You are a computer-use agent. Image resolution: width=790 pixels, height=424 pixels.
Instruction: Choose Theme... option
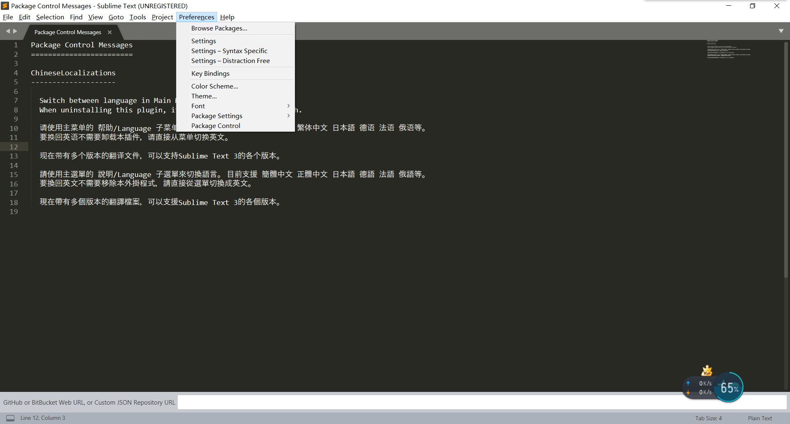click(235, 96)
